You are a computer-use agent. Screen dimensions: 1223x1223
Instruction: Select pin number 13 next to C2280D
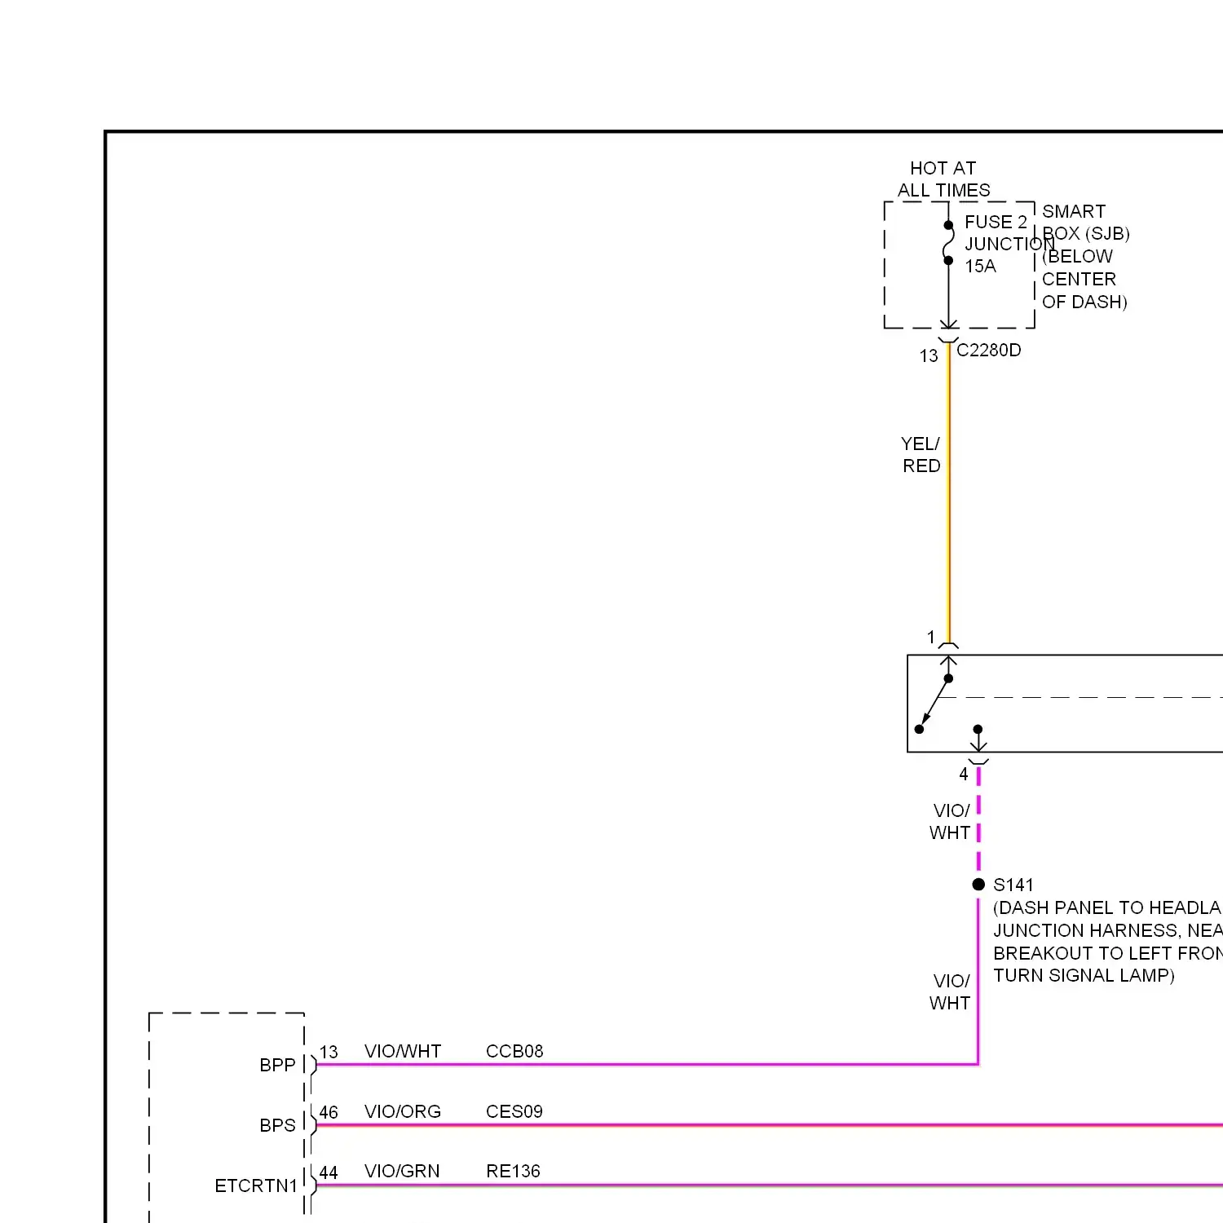929,355
